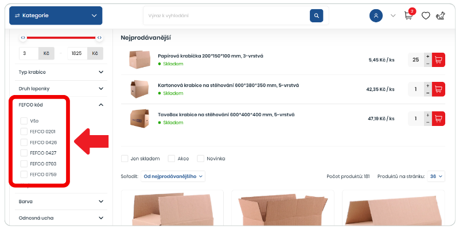The image size is (459, 229).
Task: Click the dog icon in header
Action: pyautogui.click(x=440, y=15)
